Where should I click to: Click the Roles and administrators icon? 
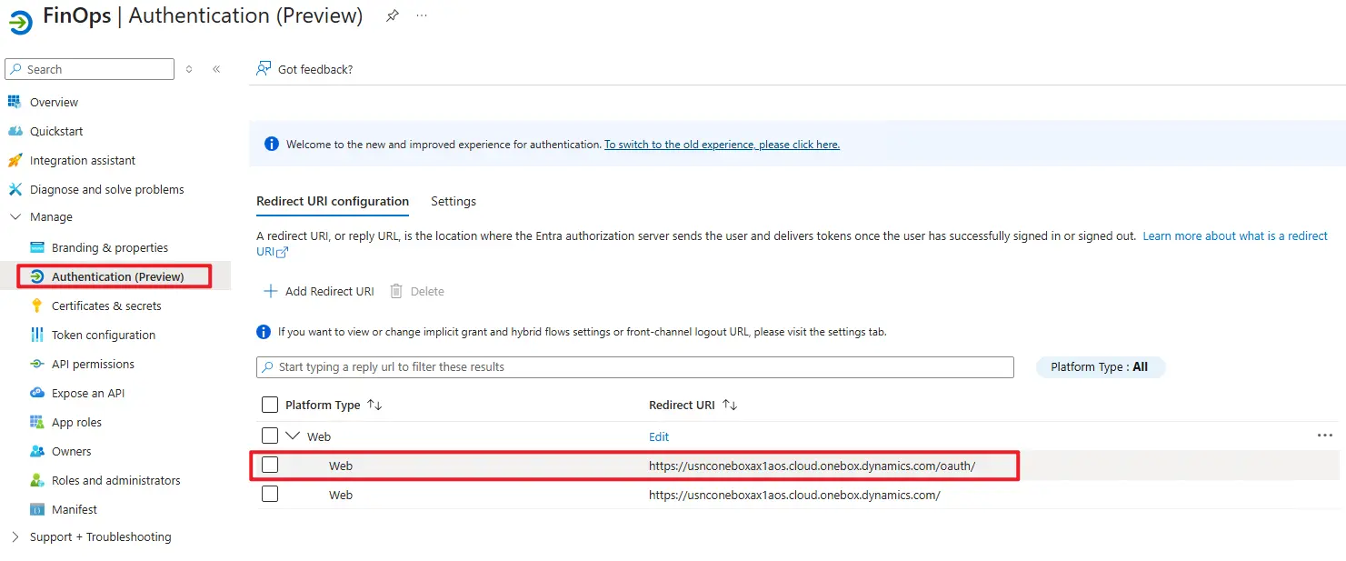point(37,480)
